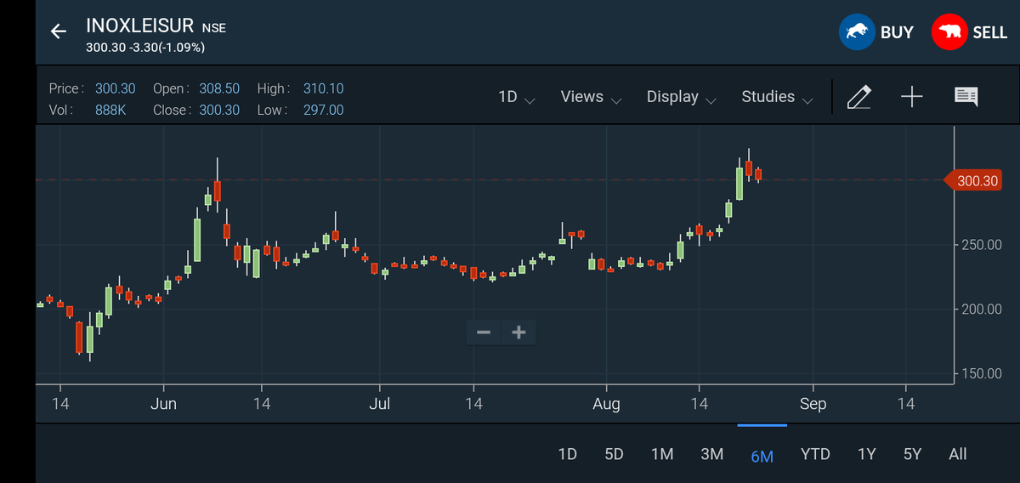Tap the INOXLEISUR symbol title

tap(140, 26)
